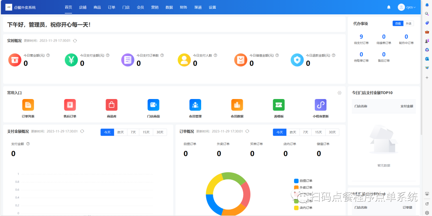
Task: Open the 设置 menu
Action: (212, 8)
